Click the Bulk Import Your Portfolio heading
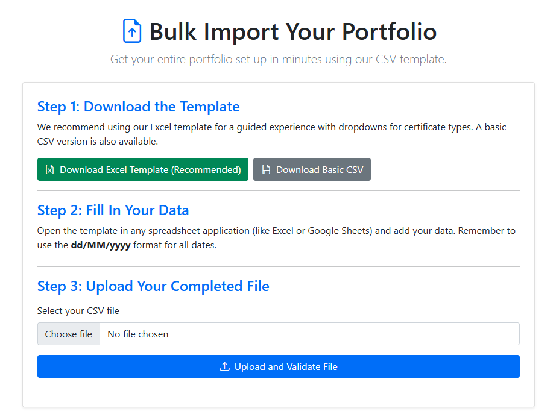Viewport: 556px width, 420px height. tap(293, 32)
